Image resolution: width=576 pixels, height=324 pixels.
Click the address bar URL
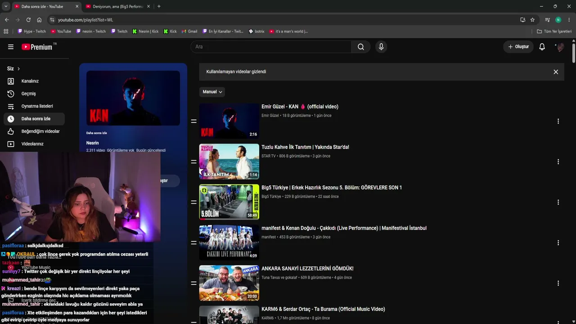click(x=85, y=20)
